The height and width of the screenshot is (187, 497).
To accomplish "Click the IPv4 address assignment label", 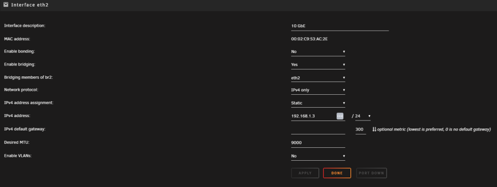I will pos(28,103).
